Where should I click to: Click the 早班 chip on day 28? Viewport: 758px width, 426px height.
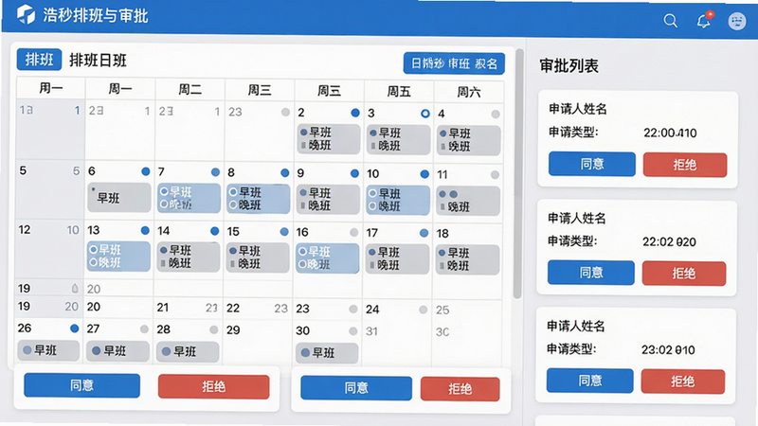[188, 351]
